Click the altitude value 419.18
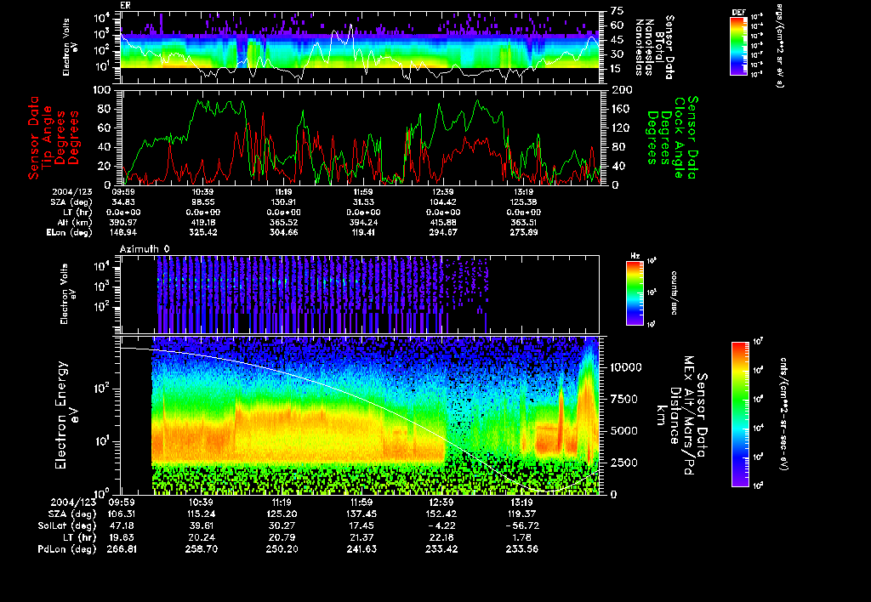 click(202, 223)
